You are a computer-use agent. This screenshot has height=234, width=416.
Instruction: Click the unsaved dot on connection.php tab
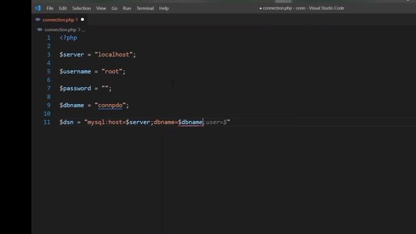(83, 19)
